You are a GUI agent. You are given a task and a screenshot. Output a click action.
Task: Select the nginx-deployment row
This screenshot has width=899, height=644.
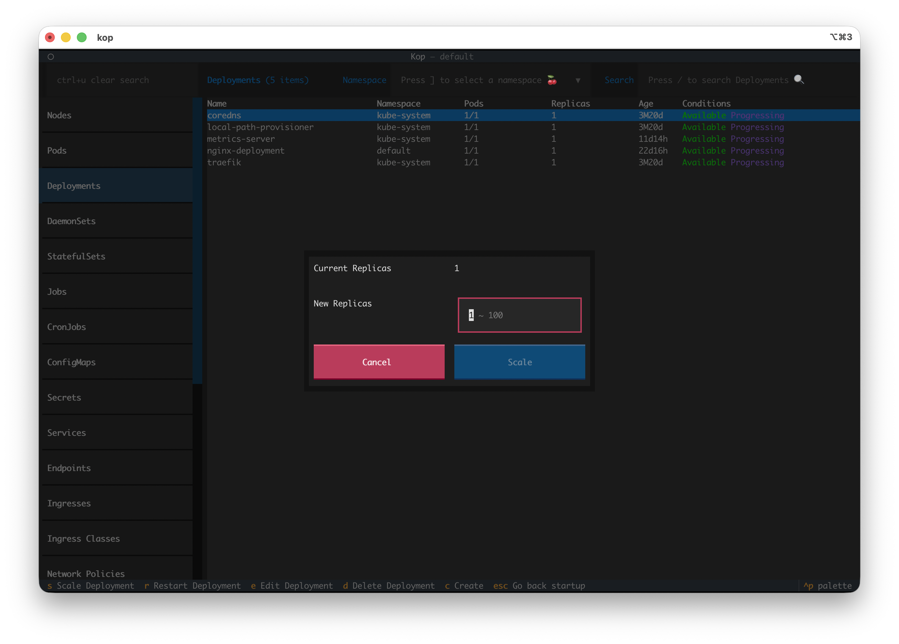click(x=533, y=150)
